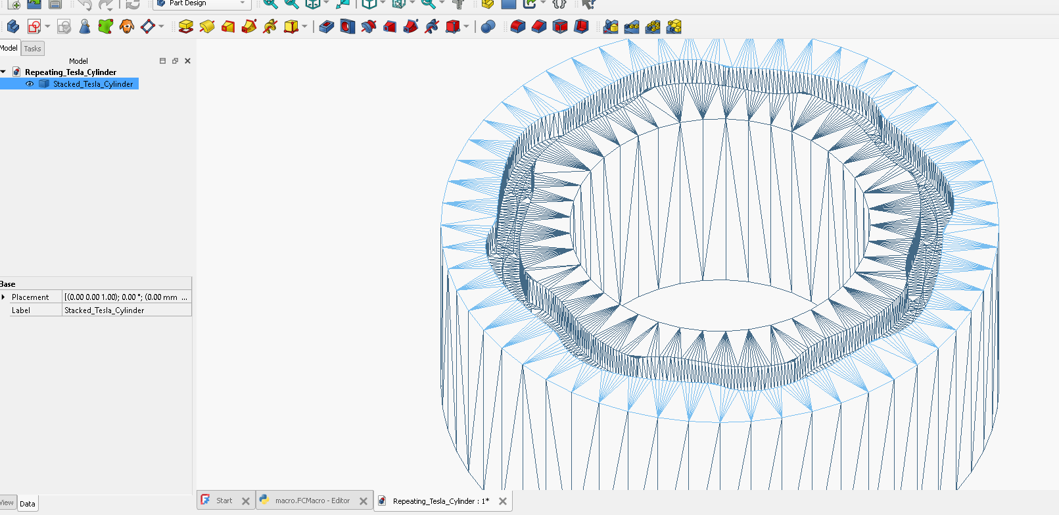The image size is (1059, 515).
Task: Switch to the Tasks tab
Action: click(33, 49)
